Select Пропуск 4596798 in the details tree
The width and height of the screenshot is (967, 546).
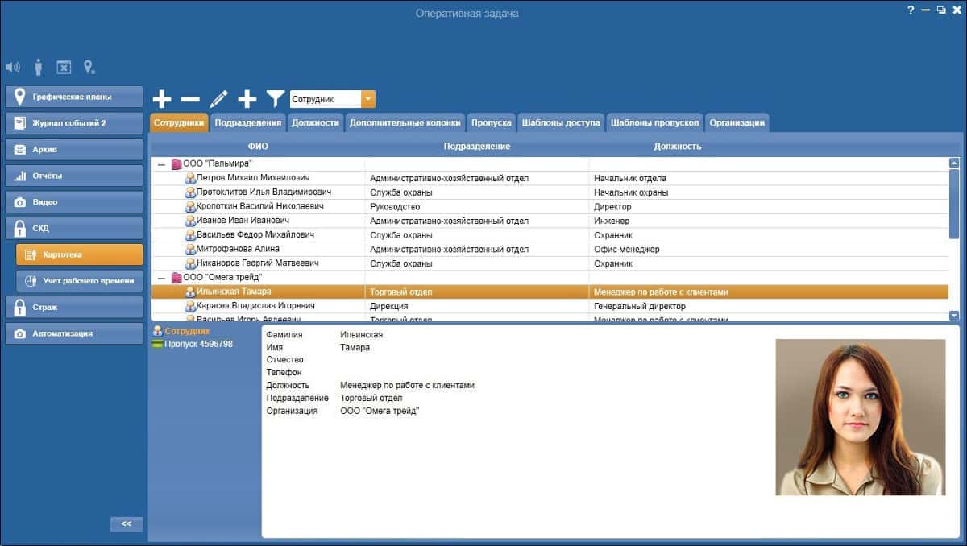point(192,344)
